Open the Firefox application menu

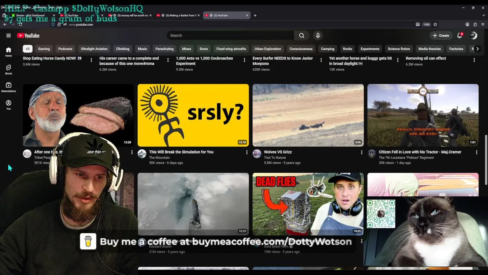click(483, 24)
